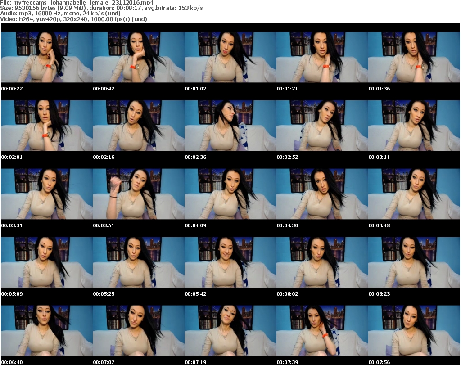Viewport: 461px width, 365px height.
Task: Open the frame captured at 00:03:11
Action: pos(414,126)
